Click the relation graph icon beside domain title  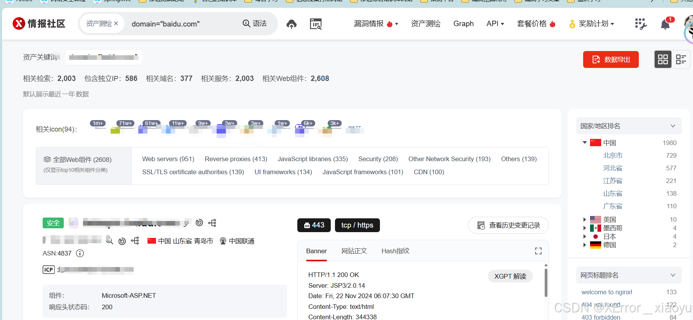tap(212, 223)
